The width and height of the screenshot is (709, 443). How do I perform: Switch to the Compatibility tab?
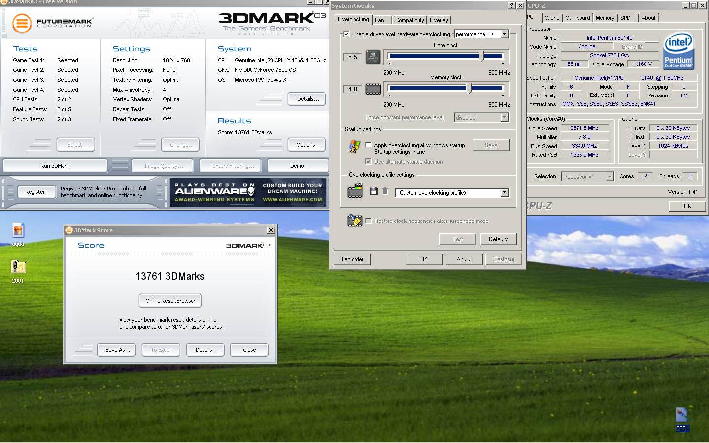coord(410,20)
